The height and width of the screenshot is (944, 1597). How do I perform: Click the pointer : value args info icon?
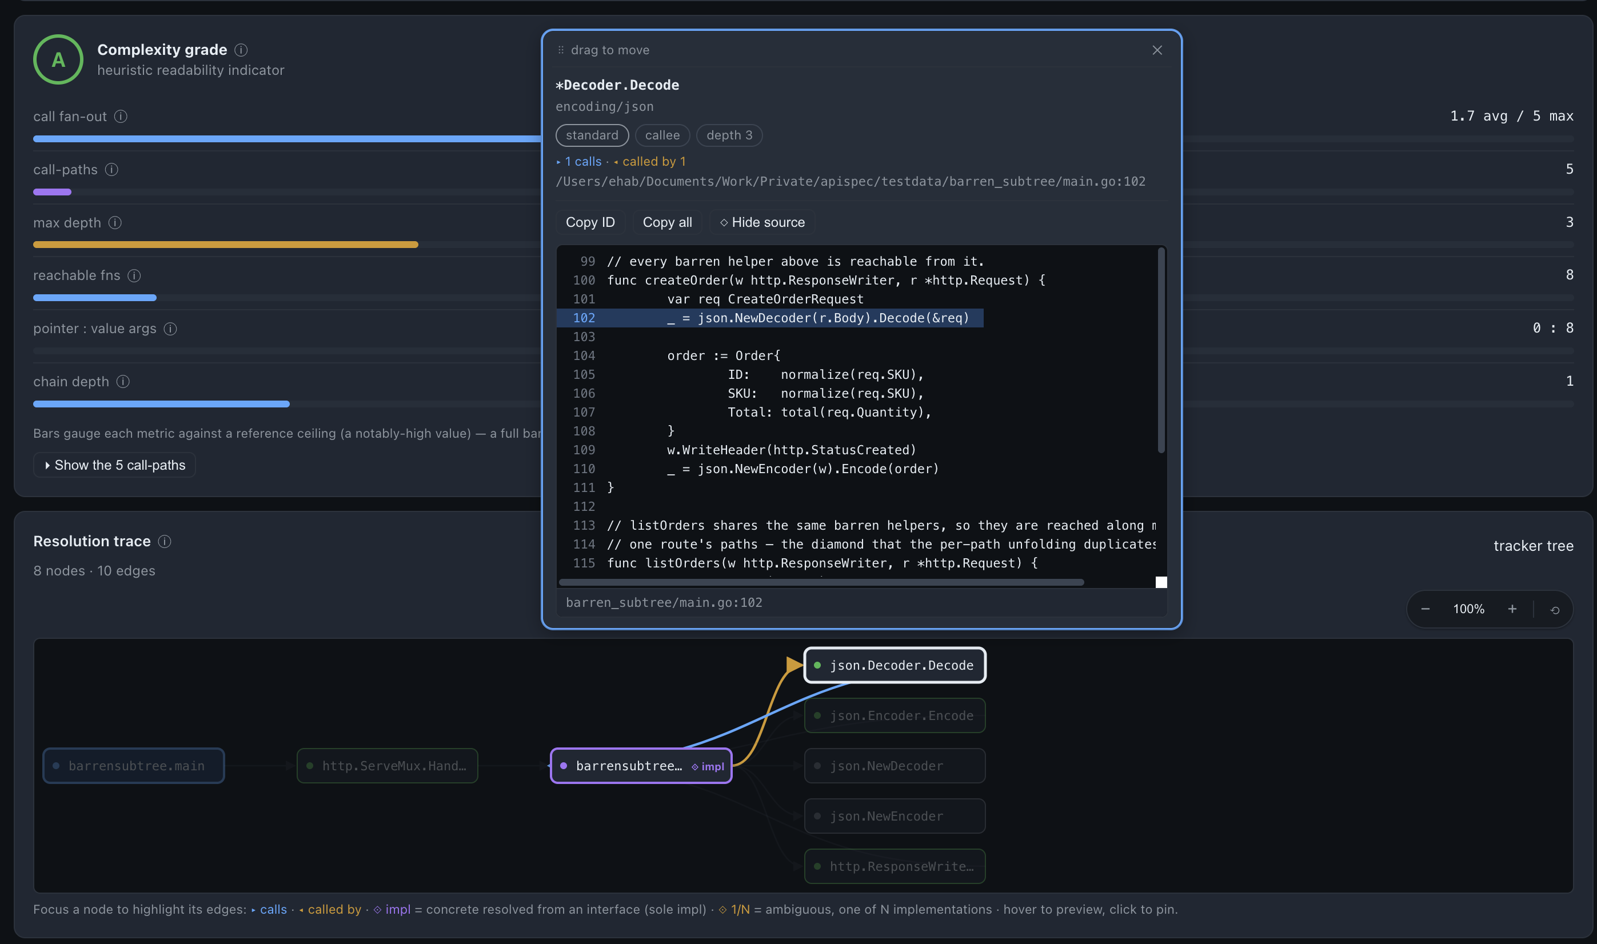point(170,329)
